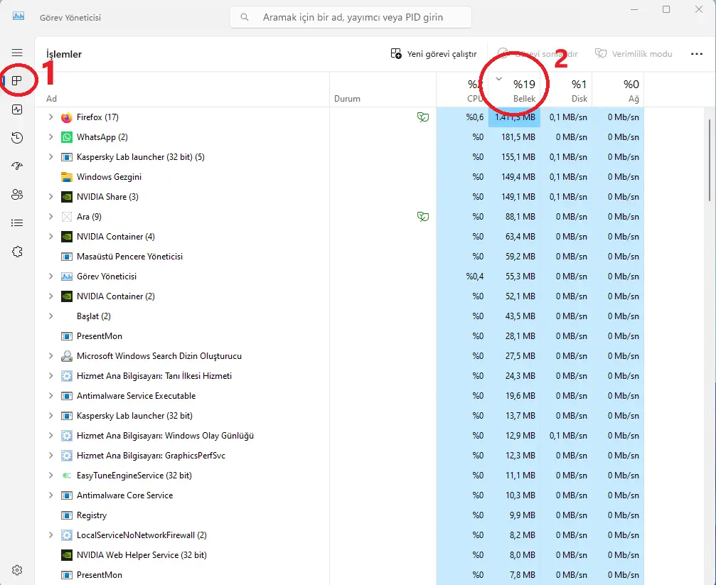This screenshot has width=716, height=585.
Task: Click the NVIDIA Web Helper Service icon
Action: click(x=67, y=555)
